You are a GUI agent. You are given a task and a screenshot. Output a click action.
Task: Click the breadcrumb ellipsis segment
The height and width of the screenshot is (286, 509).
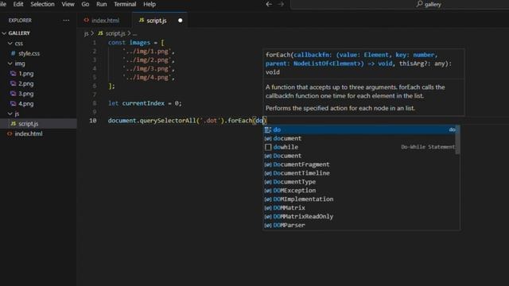134,33
